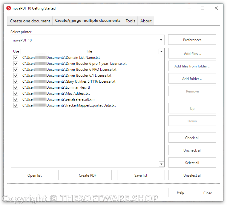Select Driver Booster 6 pro 1 year License.txt path

point(74,64)
